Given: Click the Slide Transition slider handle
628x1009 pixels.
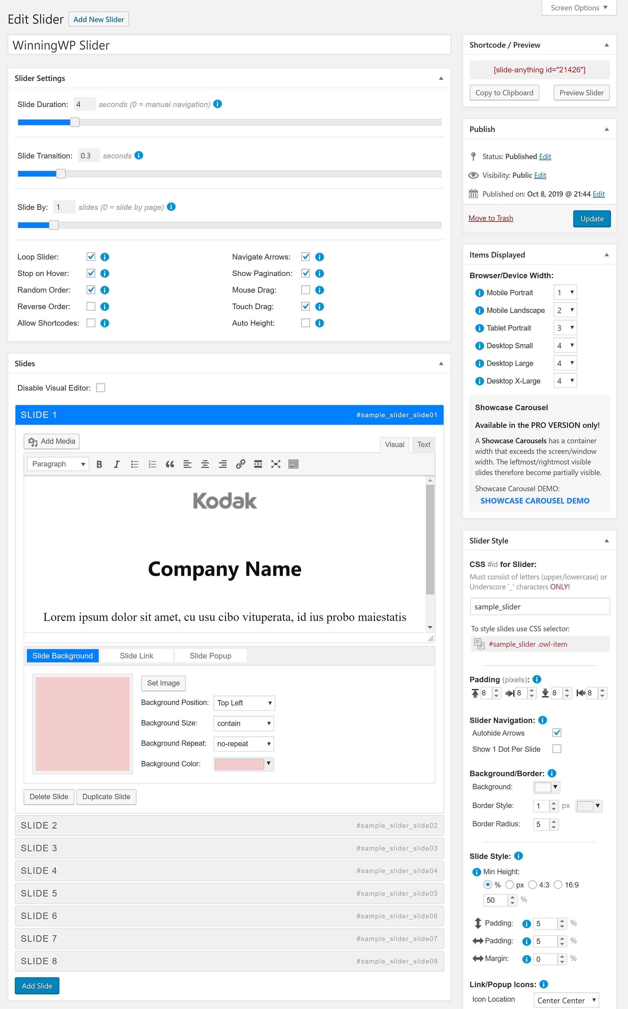Looking at the screenshot, I should 61,174.
